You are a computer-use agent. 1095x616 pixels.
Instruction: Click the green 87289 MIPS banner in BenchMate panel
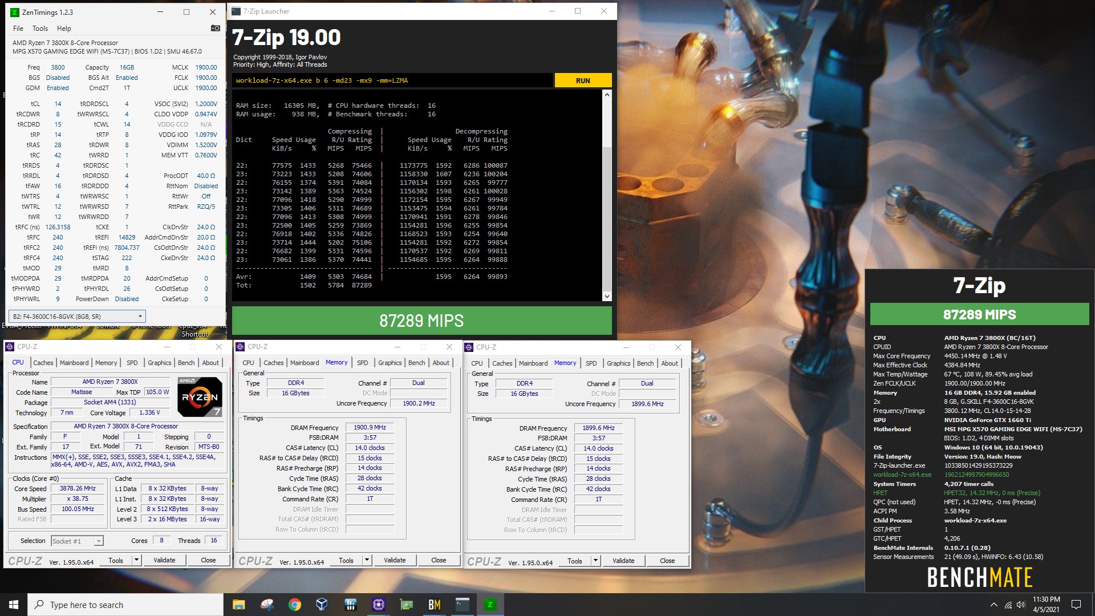(x=979, y=314)
